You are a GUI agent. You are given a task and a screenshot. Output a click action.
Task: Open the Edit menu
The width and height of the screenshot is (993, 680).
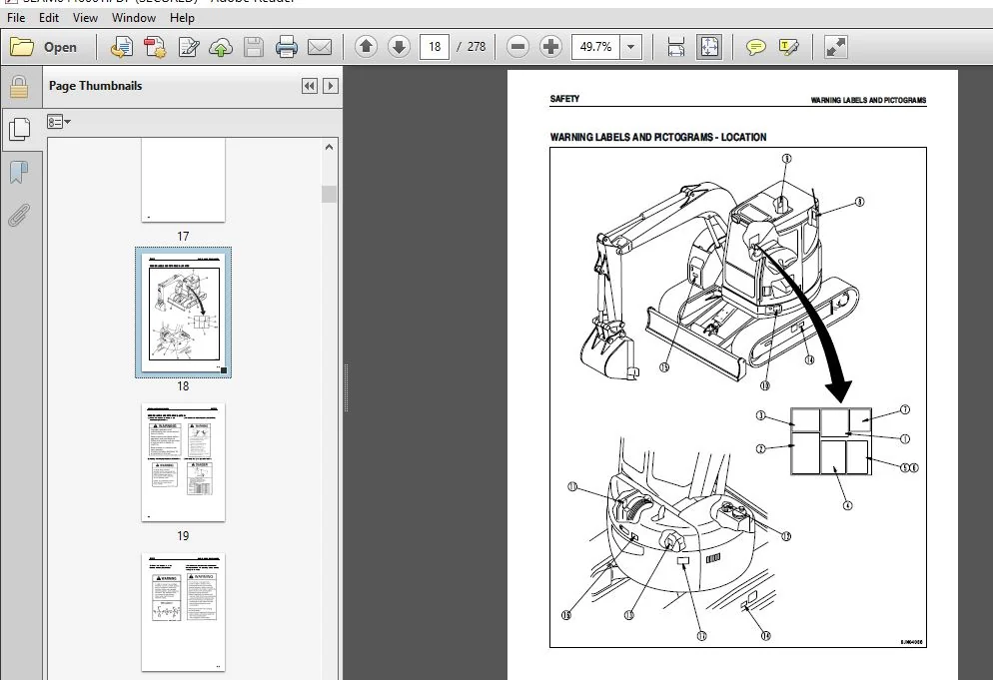tap(49, 18)
